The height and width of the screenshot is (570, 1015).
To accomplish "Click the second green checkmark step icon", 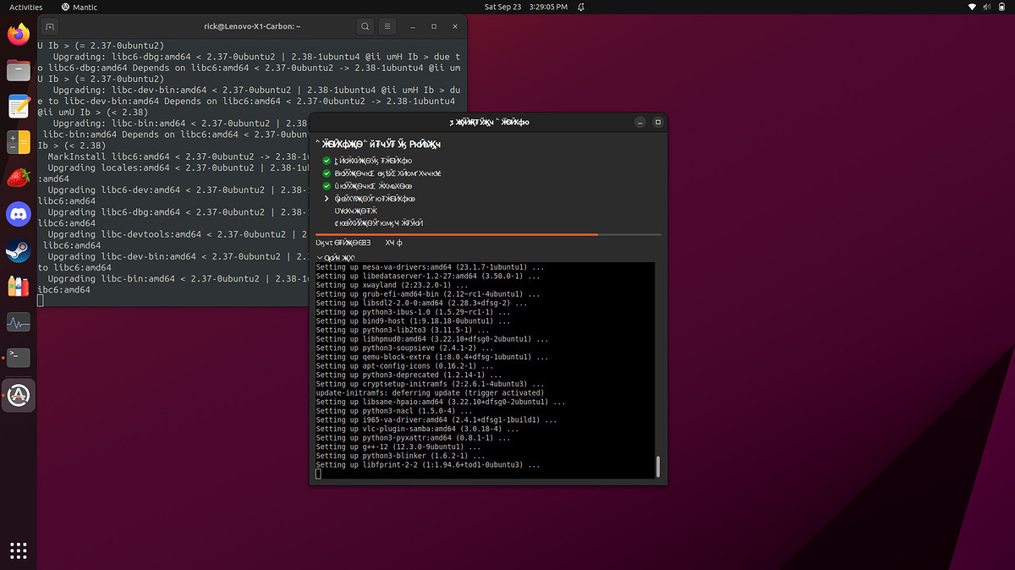I will (x=326, y=173).
